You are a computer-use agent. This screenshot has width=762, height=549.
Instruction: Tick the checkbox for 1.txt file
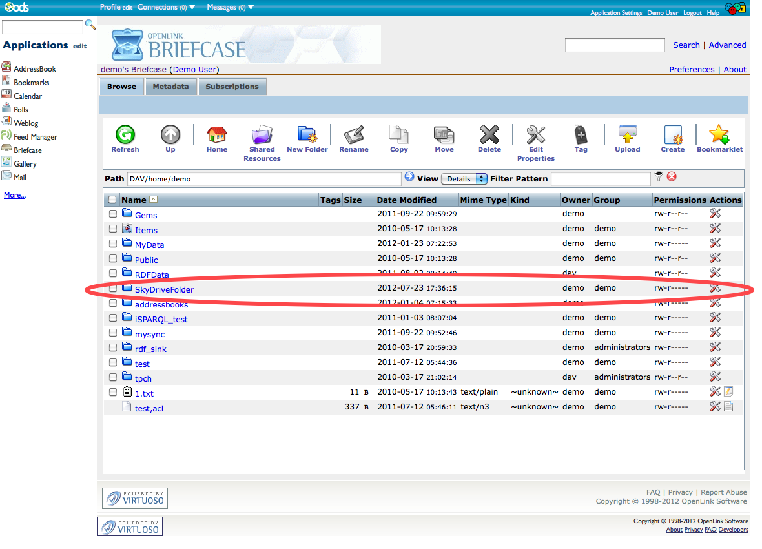pyautogui.click(x=113, y=392)
